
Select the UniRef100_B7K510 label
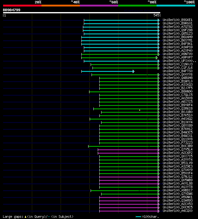178,115
